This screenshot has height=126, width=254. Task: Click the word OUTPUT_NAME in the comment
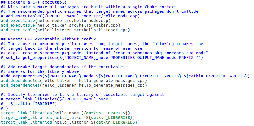coord(151,58)
